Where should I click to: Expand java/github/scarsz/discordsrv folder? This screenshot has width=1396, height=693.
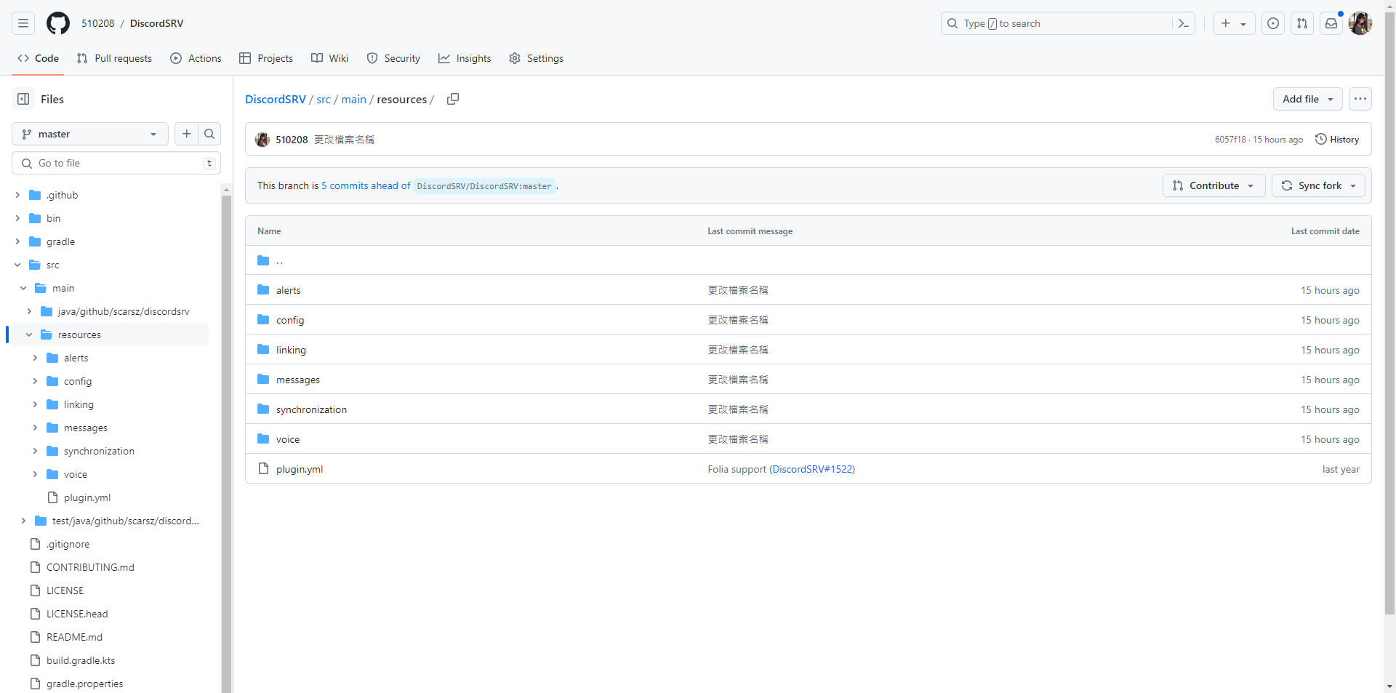click(x=29, y=311)
